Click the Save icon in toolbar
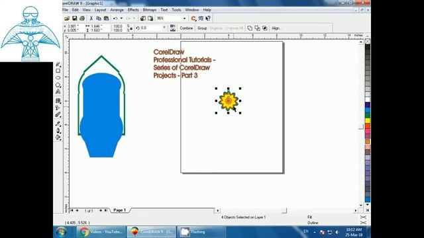Viewport: 424px width, 238px height. [x=74, y=19]
